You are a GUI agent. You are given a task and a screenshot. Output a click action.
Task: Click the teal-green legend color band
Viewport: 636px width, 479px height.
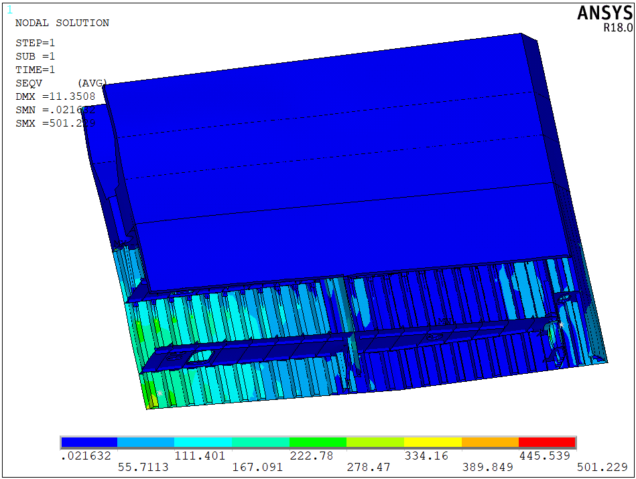pos(261,442)
